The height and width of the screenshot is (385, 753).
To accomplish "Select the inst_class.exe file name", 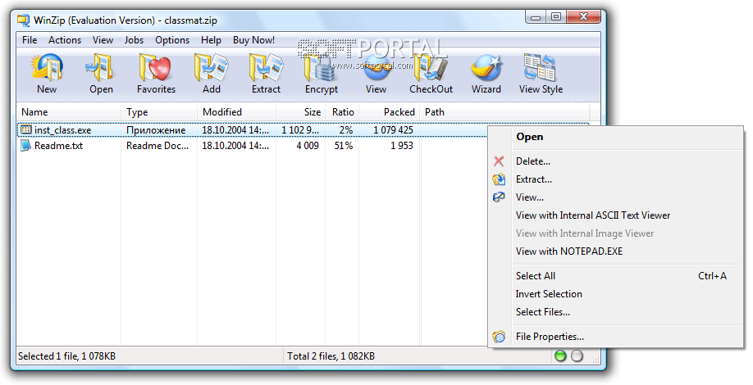I will 62,130.
